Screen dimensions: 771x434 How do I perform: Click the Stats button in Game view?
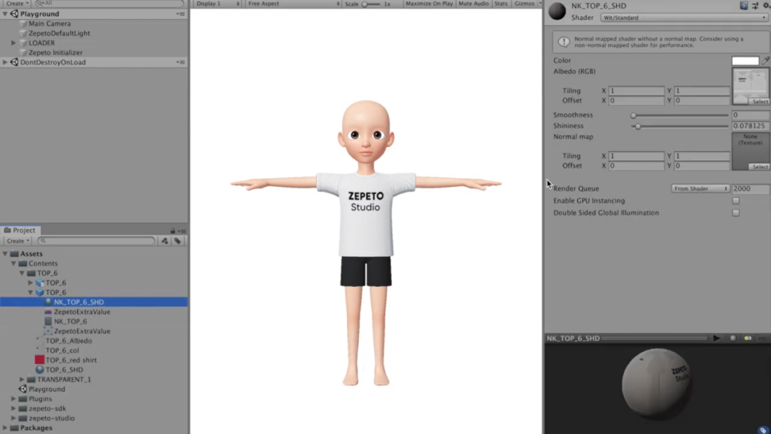pyautogui.click(x=501, y=4)
